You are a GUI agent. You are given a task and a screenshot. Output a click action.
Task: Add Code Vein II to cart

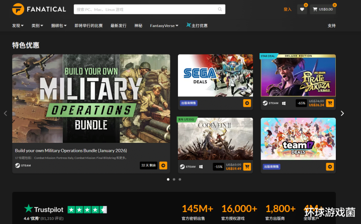[247, 166]
